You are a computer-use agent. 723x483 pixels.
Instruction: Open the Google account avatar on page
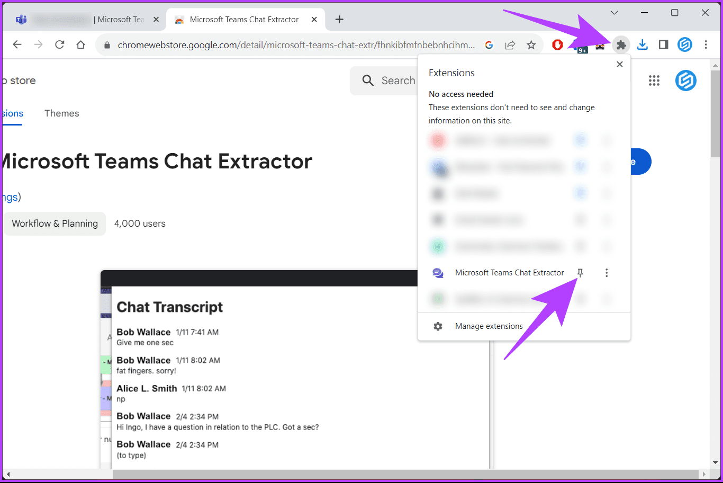[685, 80]
